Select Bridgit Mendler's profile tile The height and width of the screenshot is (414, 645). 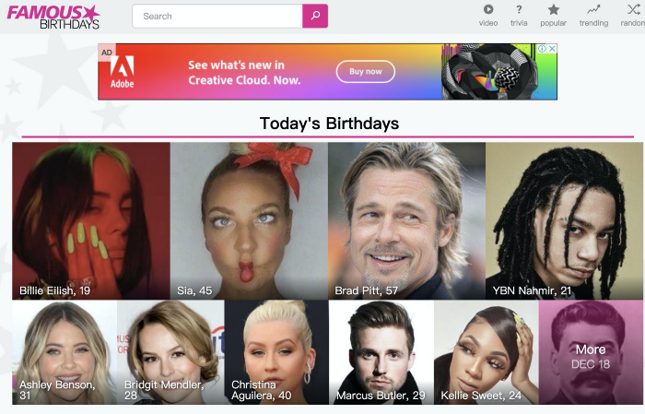click(170, 352)
